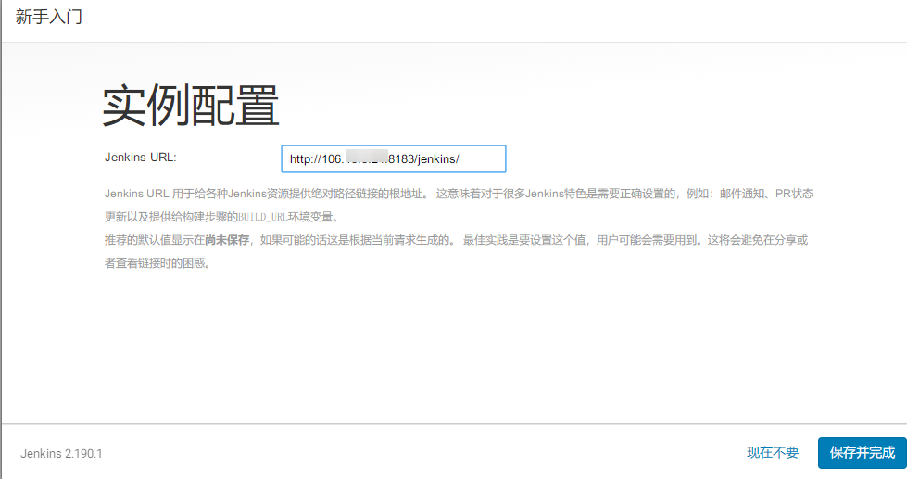Choose the 现在不要 link
The height and width of the screenshot is (479, 907).
773,452
